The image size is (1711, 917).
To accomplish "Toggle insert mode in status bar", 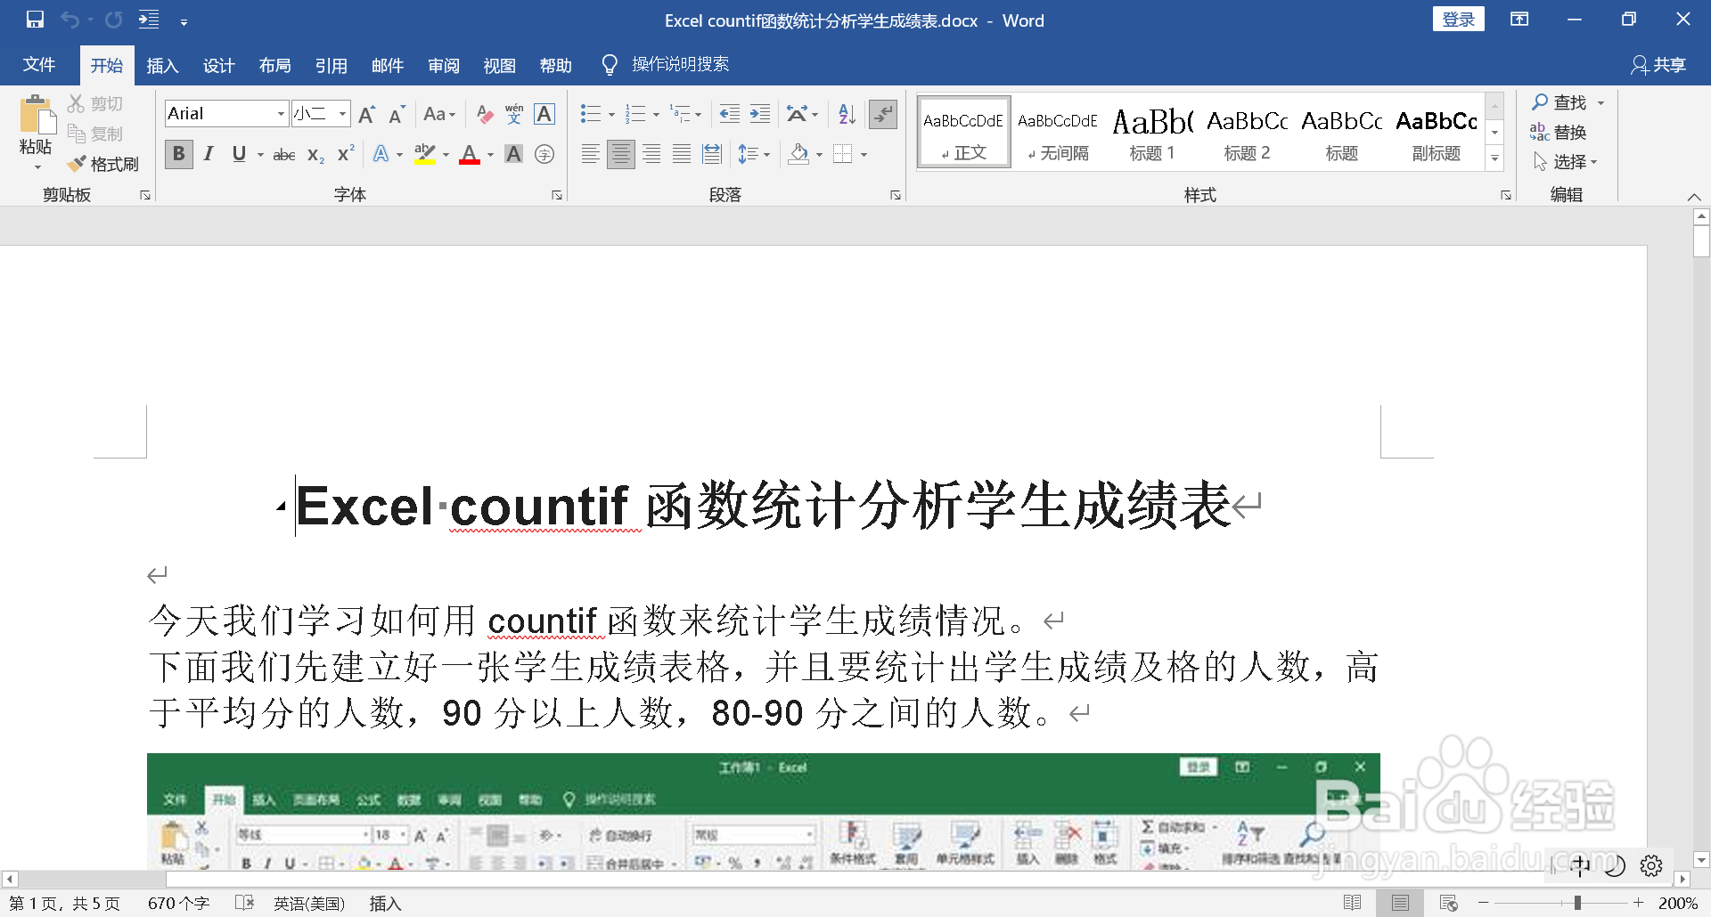I will 385,904.
